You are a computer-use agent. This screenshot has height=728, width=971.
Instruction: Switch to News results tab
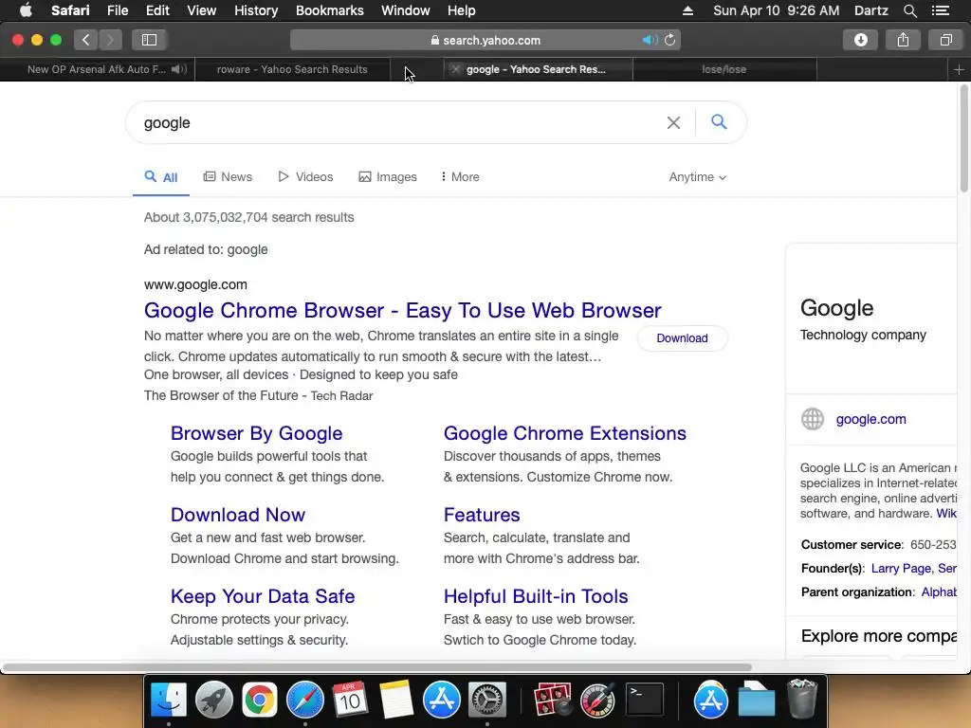pos(228,177)
